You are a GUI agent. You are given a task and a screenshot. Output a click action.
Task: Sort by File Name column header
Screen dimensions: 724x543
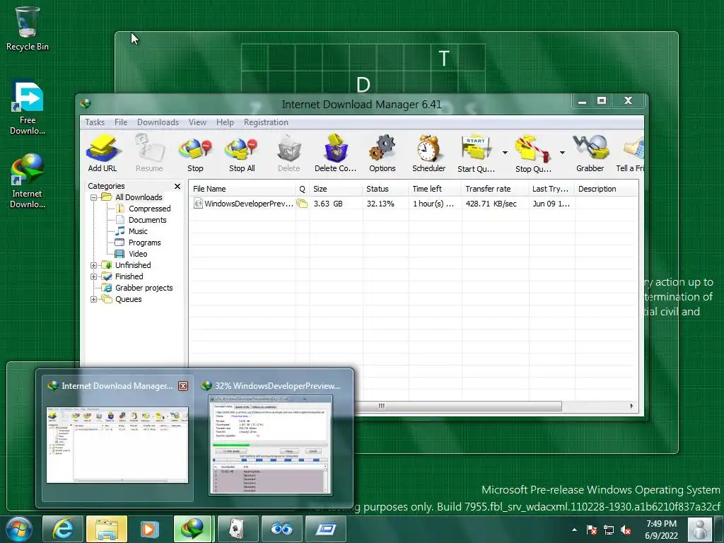(243, 189)
